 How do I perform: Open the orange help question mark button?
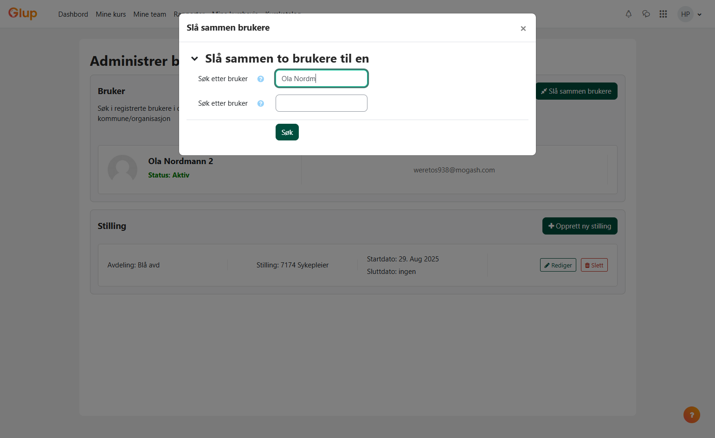pos(691,415)
